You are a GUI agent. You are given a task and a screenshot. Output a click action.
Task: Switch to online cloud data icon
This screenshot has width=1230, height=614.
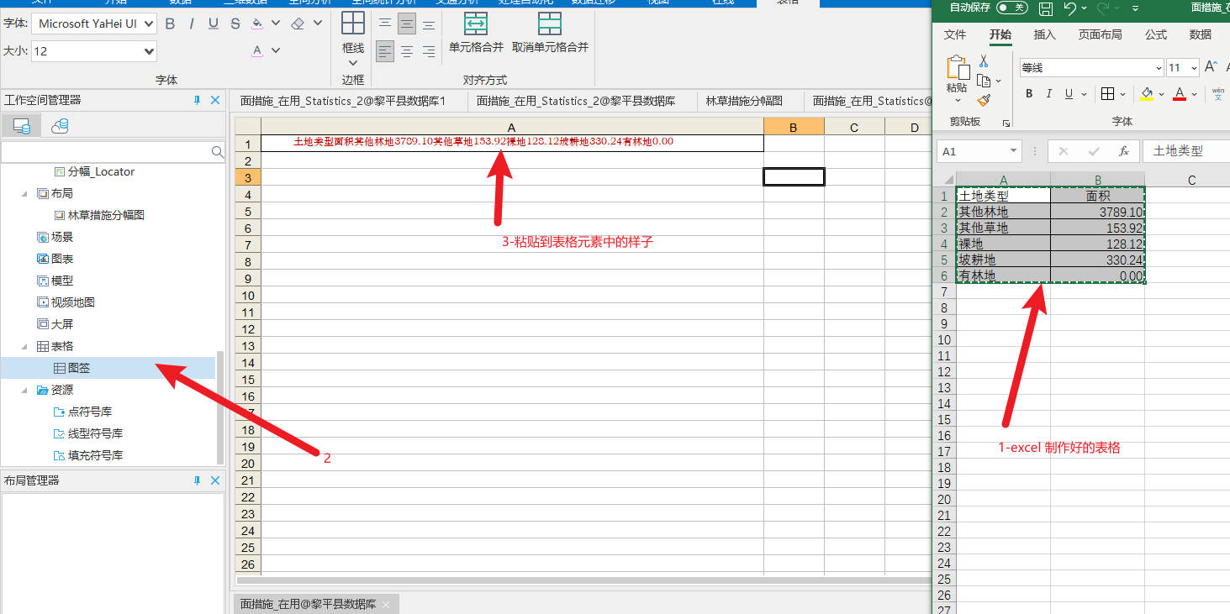point(60,126)
